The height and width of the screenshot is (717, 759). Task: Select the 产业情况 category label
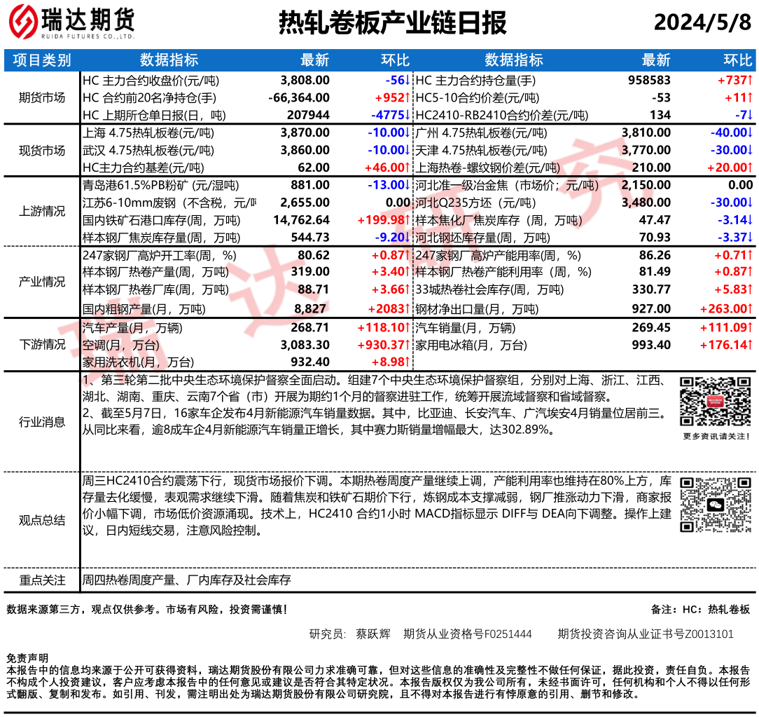[x=42, y=282]
